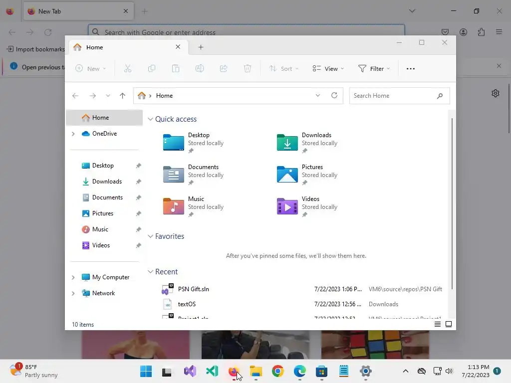Unpin Desktop using its sidebar pin icon
The width and height of the screenshot is (511, 383).
139,166
